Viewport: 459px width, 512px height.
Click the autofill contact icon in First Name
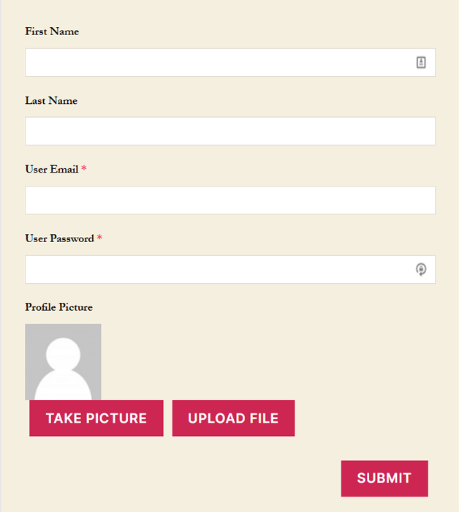click(421, 62)
